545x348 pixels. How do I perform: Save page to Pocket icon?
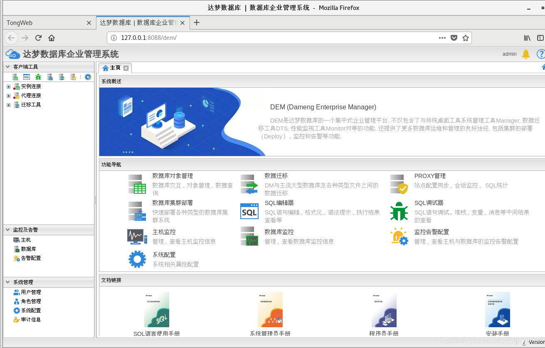coord(454,38)
